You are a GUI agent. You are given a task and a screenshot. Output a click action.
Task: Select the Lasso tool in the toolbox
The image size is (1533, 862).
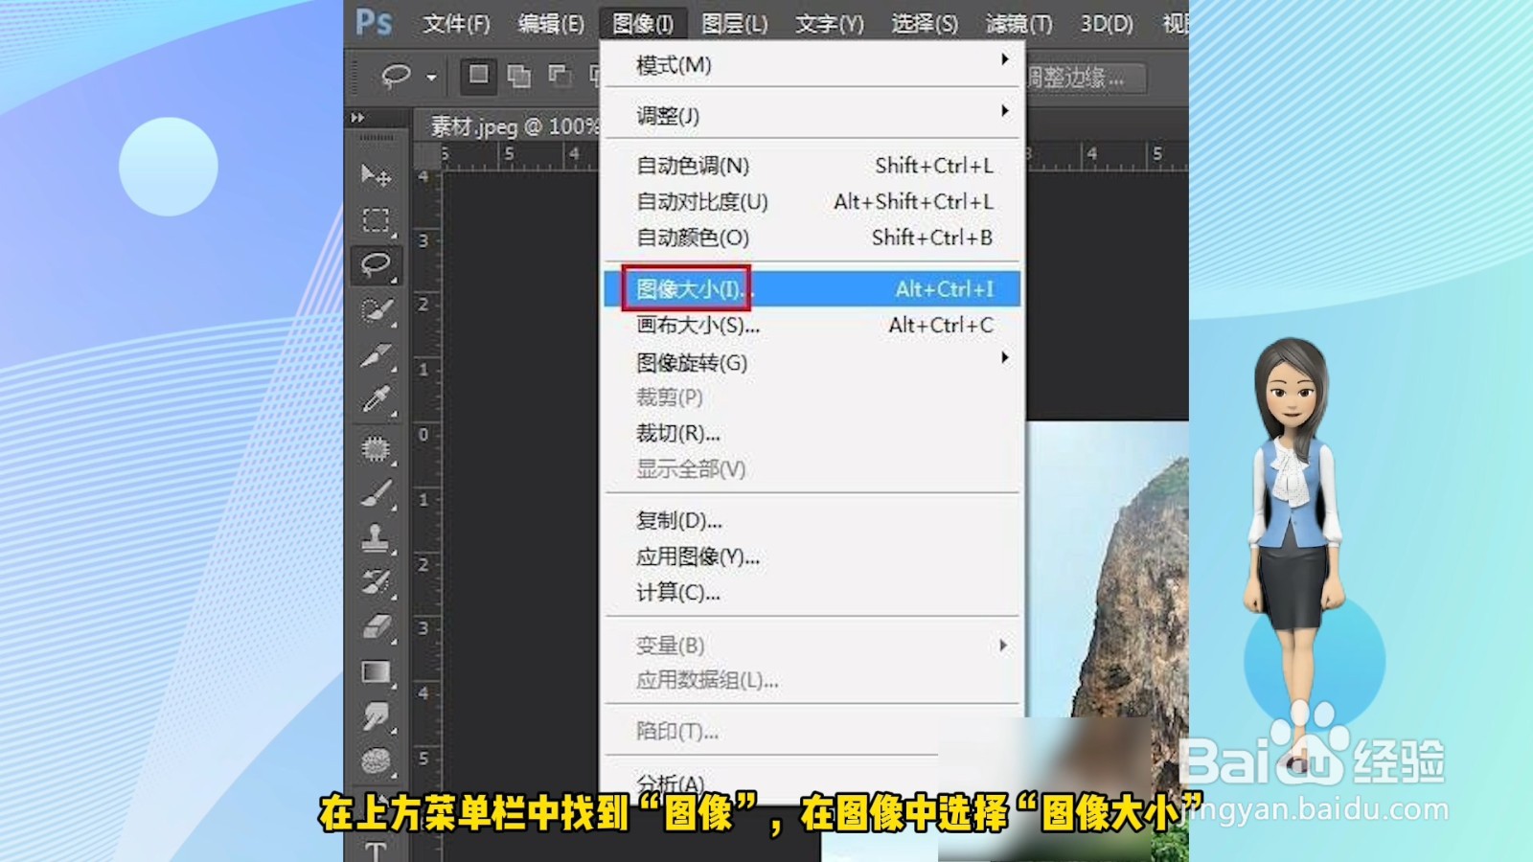[x=376, y=265]
